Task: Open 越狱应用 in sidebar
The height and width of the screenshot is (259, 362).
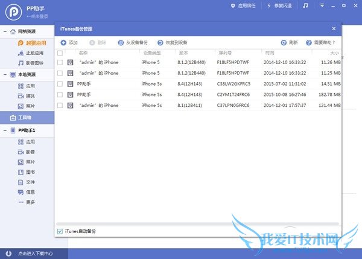Action: [33, 43]
